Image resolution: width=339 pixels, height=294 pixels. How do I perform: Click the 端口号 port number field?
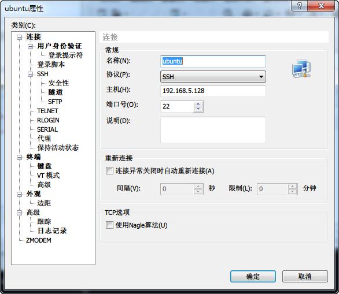coord(177,106)
